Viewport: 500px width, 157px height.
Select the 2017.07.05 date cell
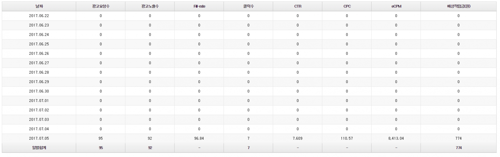[x=39, y=138]
